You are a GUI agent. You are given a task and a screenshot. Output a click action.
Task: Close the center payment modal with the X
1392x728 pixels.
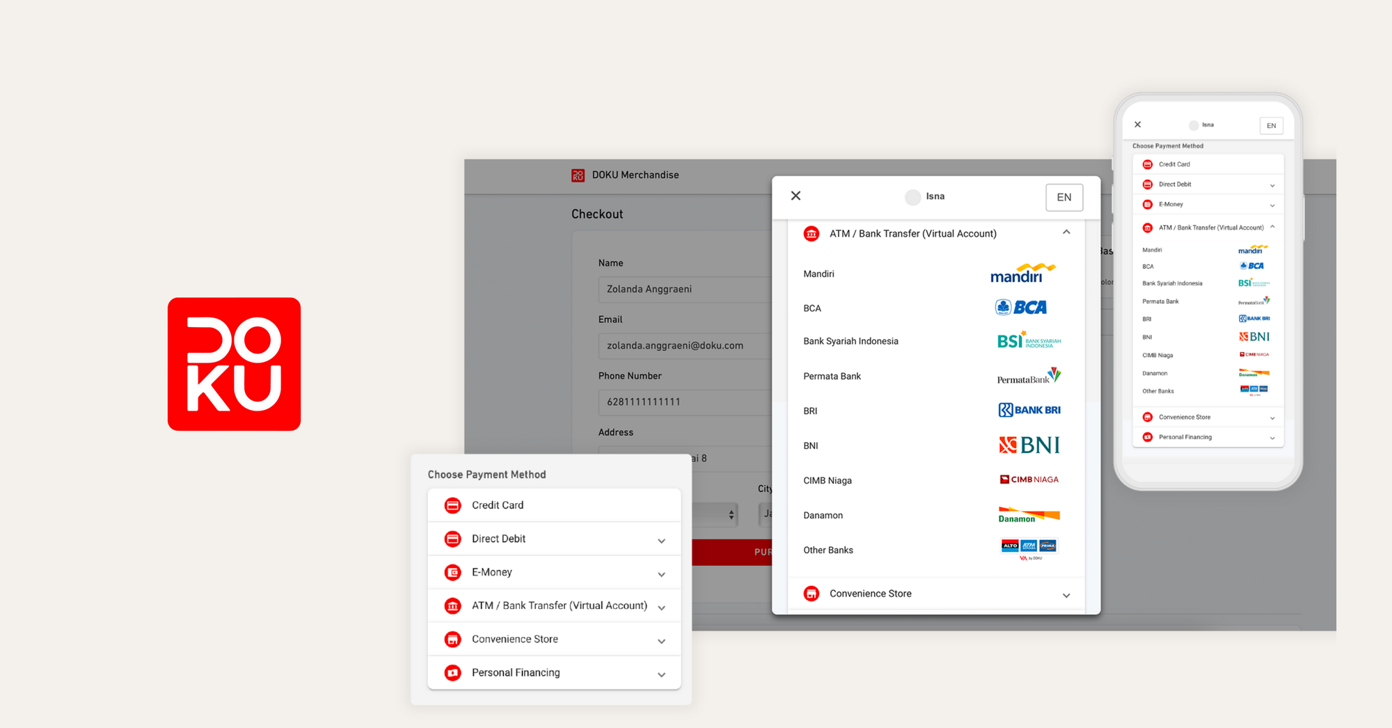[796, 196]
